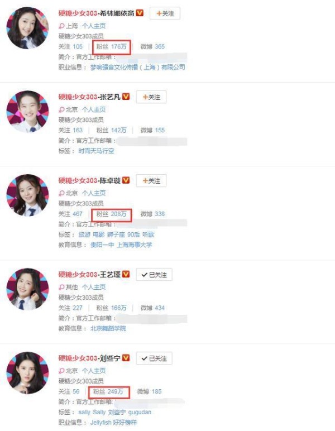Open 刘些宁's round avatar picture
The width and height of the screenshot is (335, 431).
pyautogui.click(x=27, y=373)
